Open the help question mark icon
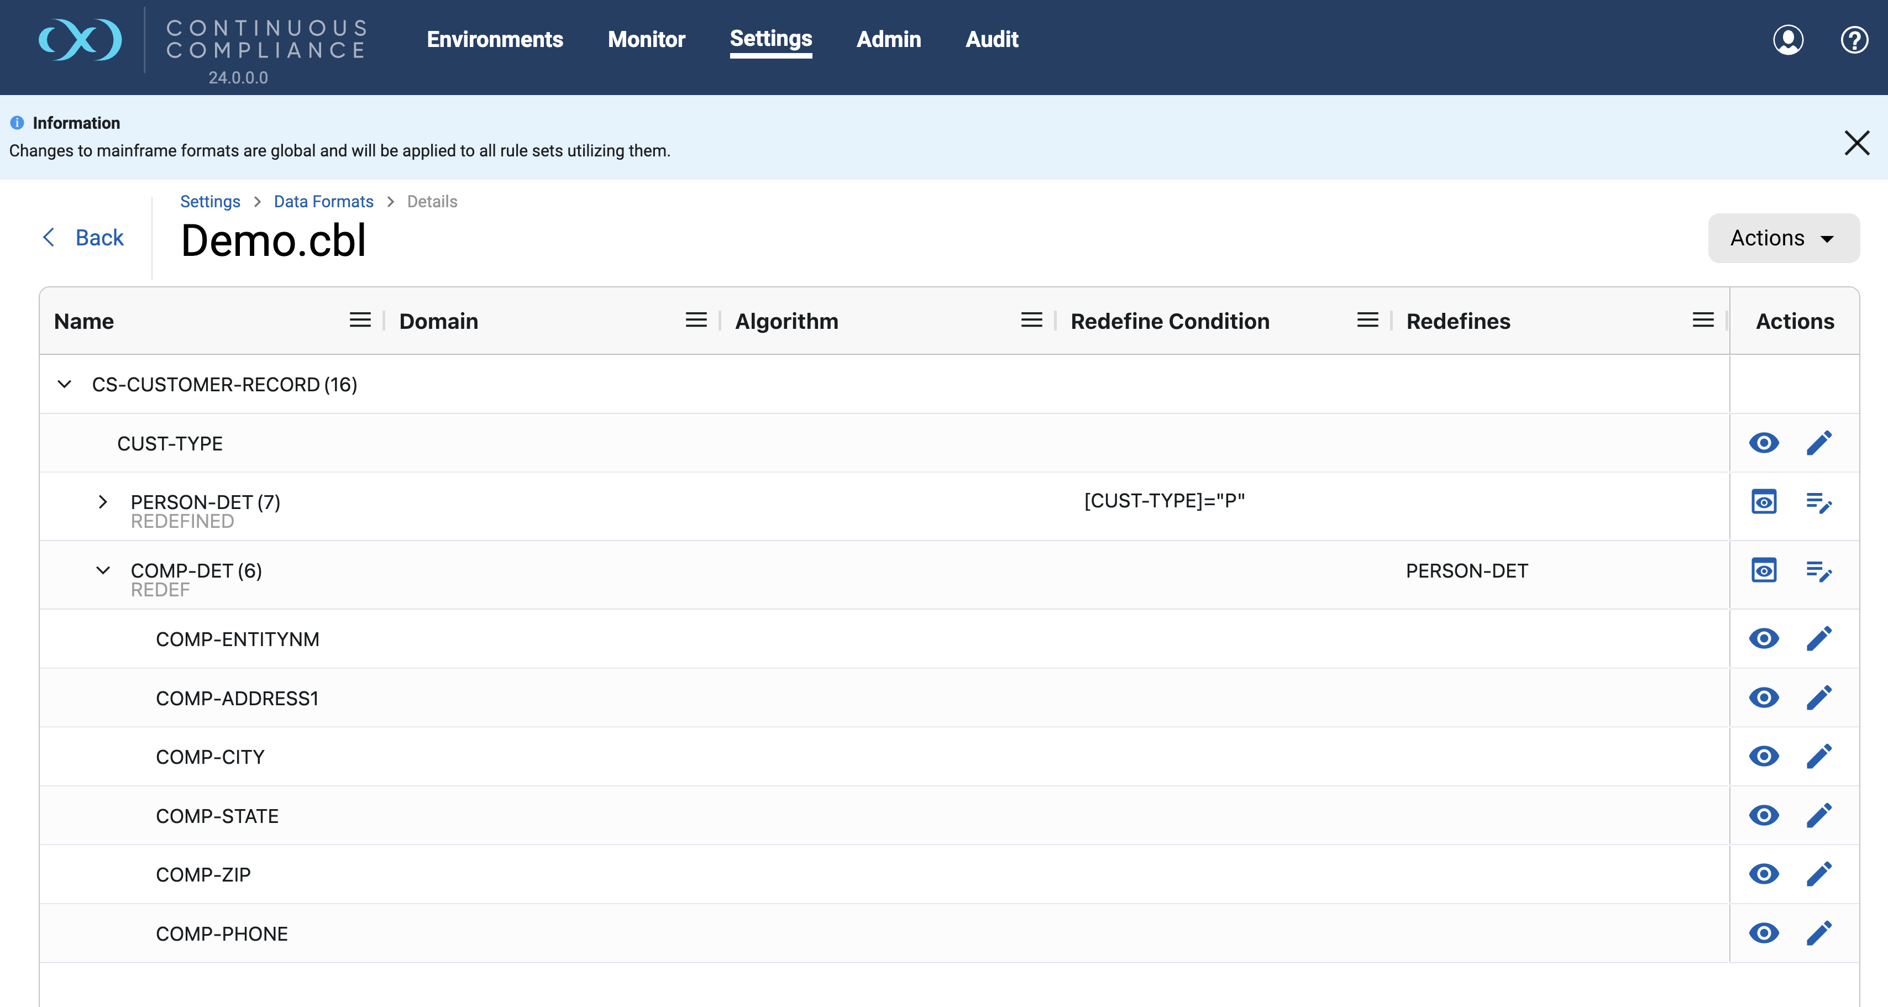This screenshot has height=1007, width=1888. point(1854,40)
